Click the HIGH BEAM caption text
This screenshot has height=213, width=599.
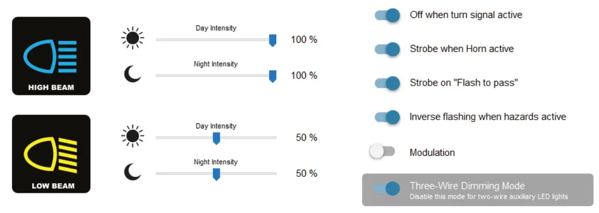tap(51, 88)
